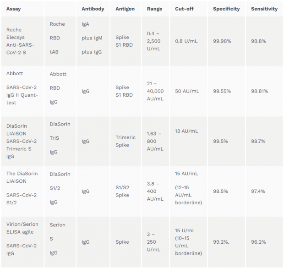Select the DiaSorin LIAISON Trimeric S IgG cell
The image size is (284, 268).
click(22, 141)
